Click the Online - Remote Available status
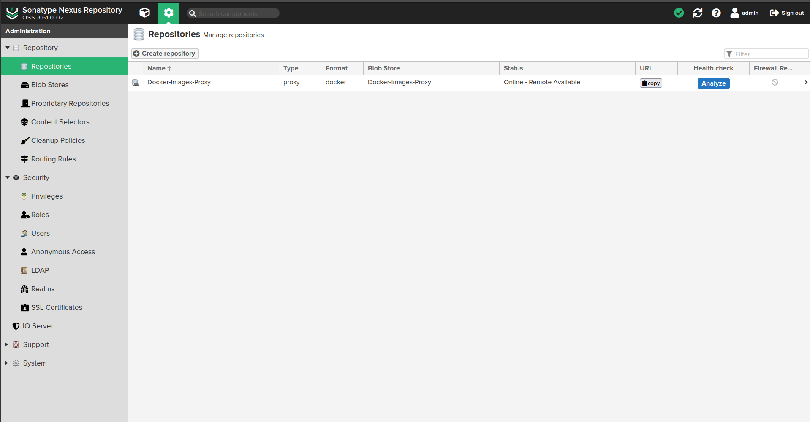 click(x=542, y=82)
